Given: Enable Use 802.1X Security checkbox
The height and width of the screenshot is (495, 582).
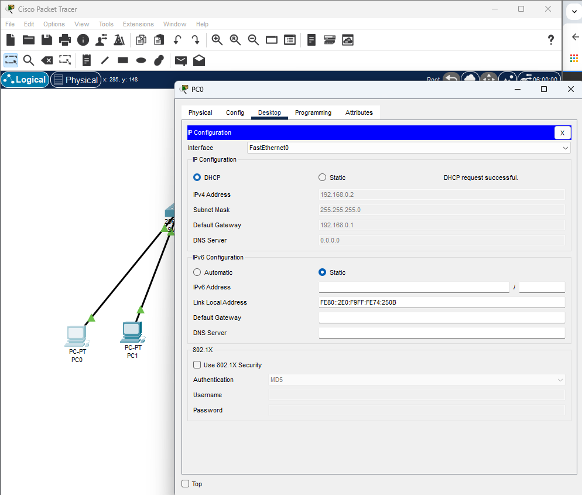Looking at the screenshot, I should [197, 364].
